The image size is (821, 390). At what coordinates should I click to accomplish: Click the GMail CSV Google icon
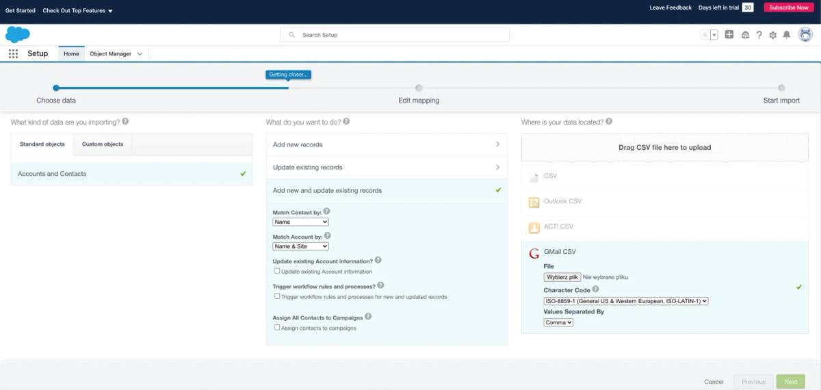click(x=534, y=253)
